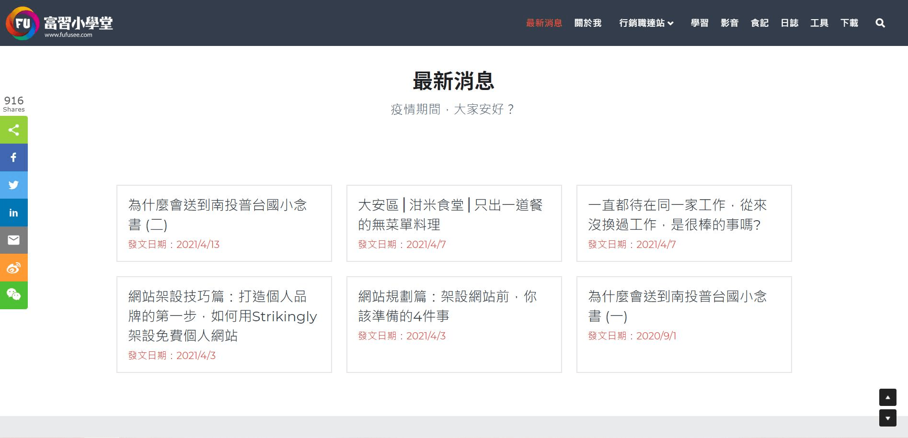
Task: Open article 網站規劃篇 架設網站前
Action: [x=447, y=306]
